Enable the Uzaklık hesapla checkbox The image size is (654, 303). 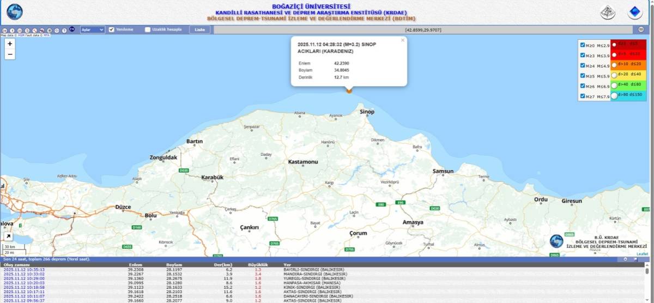[x=148, y=29]
